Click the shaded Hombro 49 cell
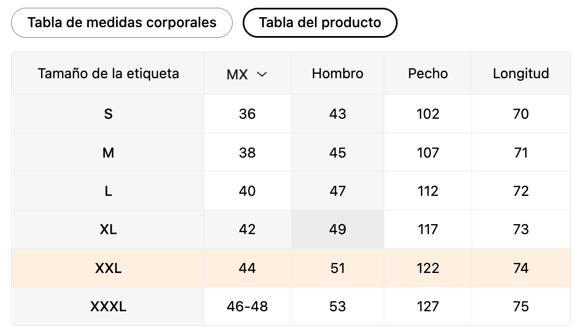The height and width of the screenshot is (334, 582). pyautogui.click(x=338, y=230)
